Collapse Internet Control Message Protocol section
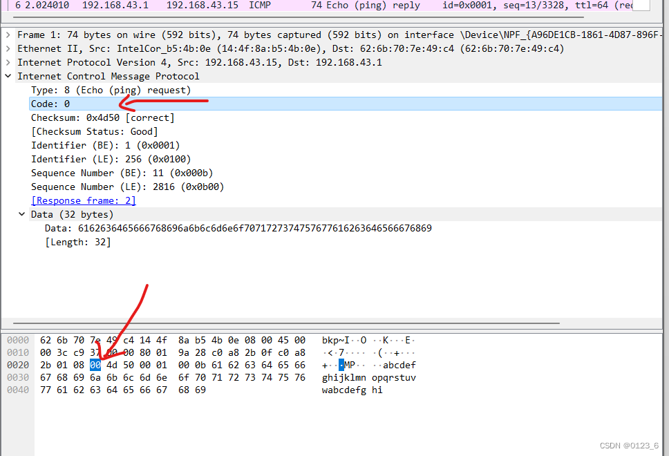The height and width of the screenshot is (456, 669). 8,77
